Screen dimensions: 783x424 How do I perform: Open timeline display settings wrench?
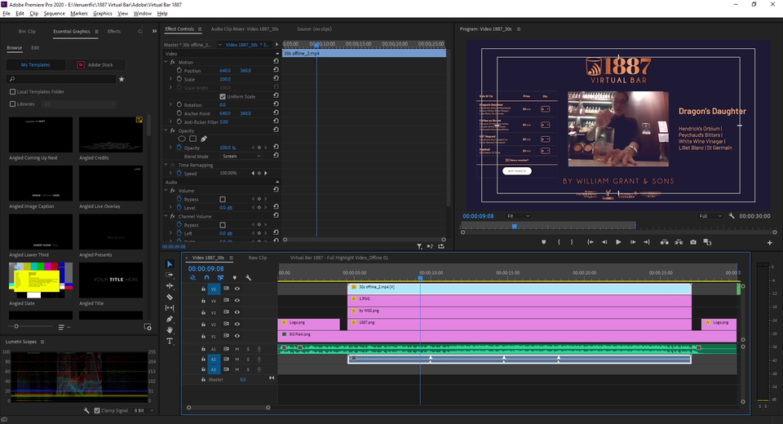point(248,277)
